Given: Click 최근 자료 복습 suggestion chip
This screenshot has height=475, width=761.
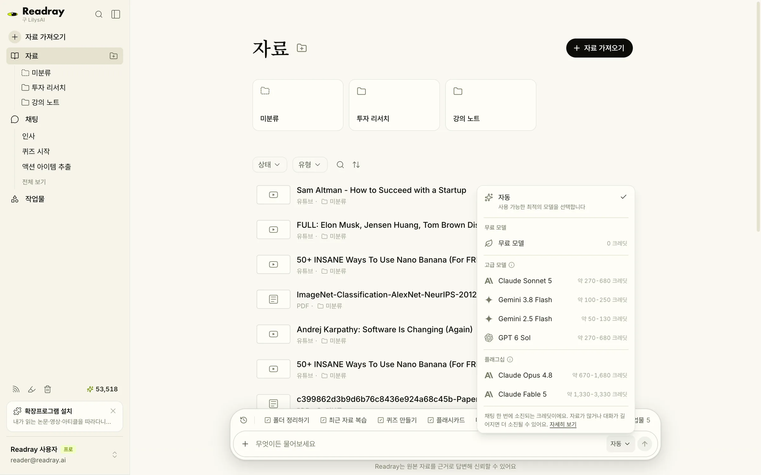Looking at the screenshot, I should pyautogui.click(x=343, y=420).
